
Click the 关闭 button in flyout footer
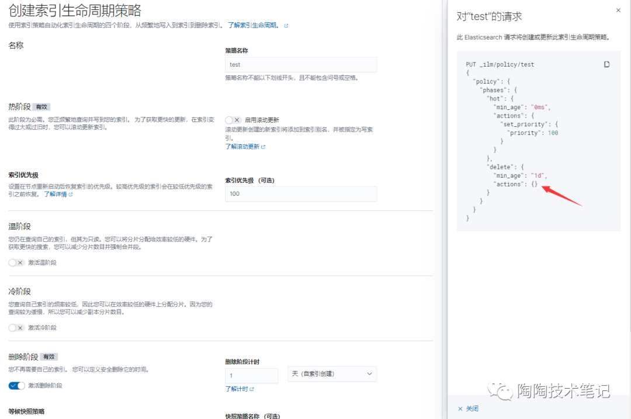coord(468,408)
